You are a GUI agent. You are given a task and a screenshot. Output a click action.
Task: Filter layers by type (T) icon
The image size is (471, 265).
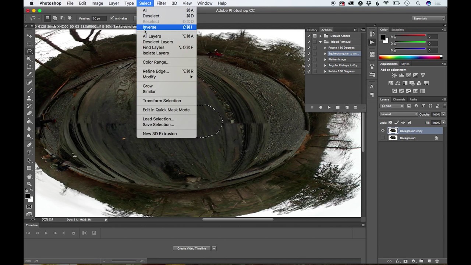click(423, 106)
